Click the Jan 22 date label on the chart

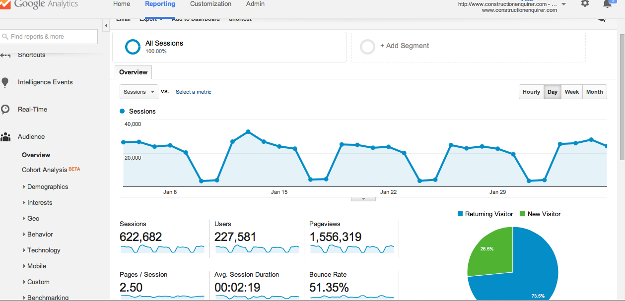click(388, 192)
